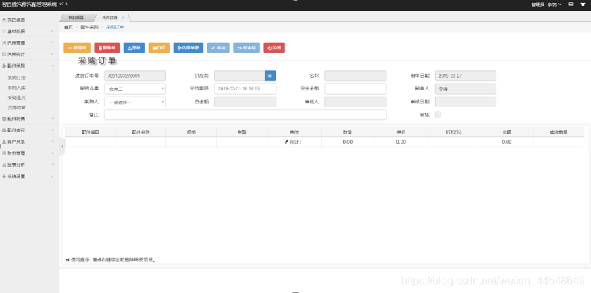Click the orange 打印 button

point(159,48)
